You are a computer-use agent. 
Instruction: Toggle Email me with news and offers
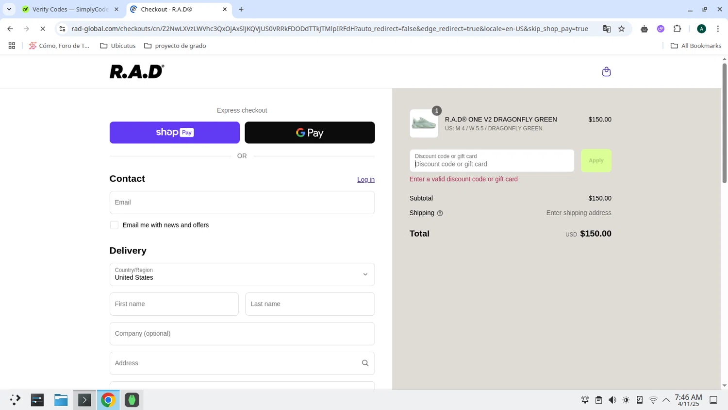[x=114, y=225]
